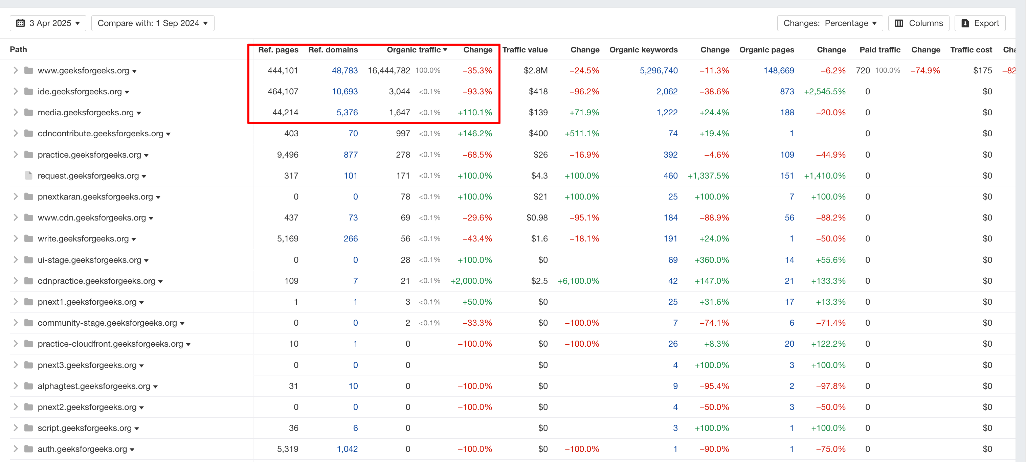Click the download icon in Export button
The height and width of the screenshot is (462, 1026).
(x=965, y=23)
